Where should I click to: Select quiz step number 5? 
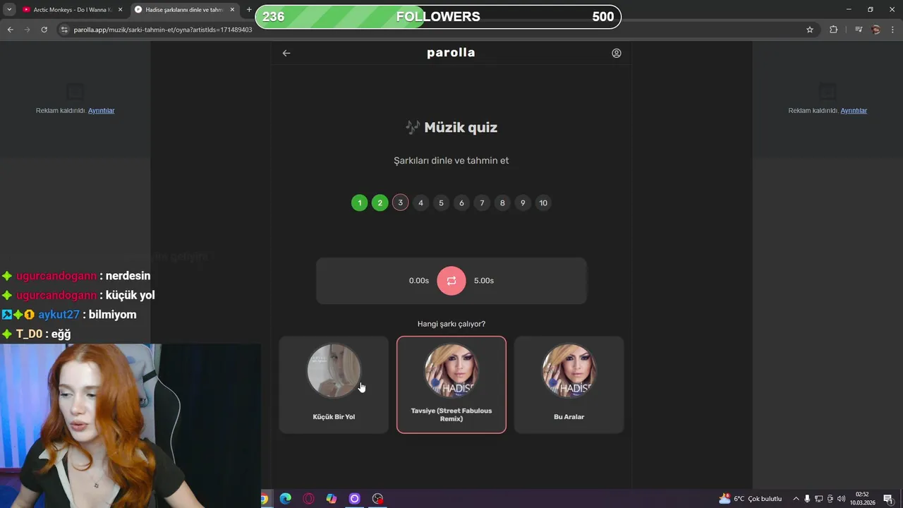click(x=442, y=203)
